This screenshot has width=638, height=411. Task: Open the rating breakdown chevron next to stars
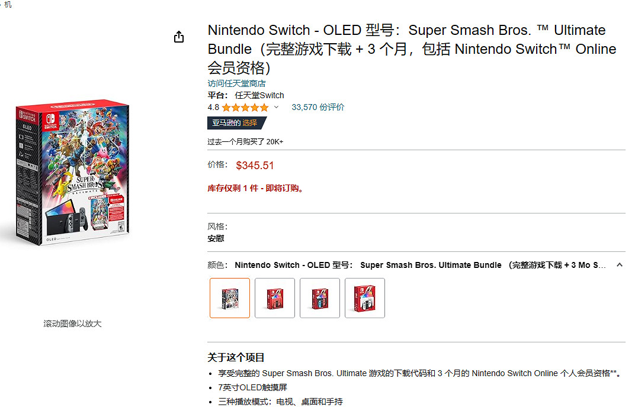coord(276,108)
